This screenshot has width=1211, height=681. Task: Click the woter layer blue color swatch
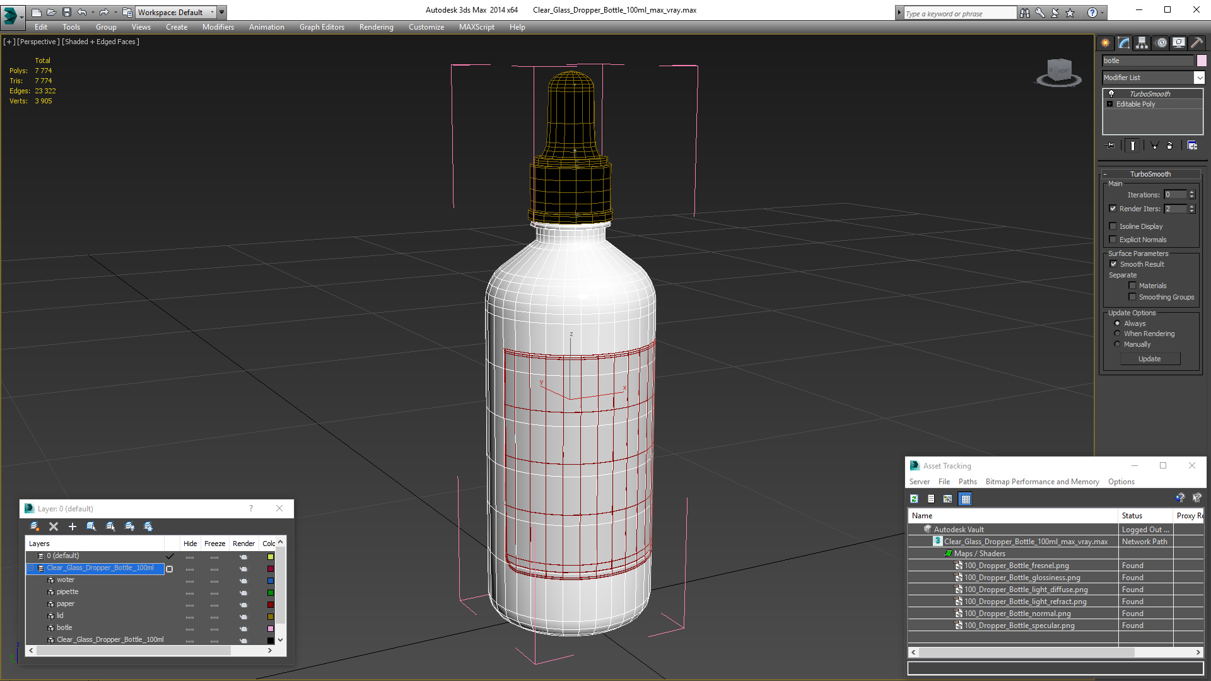(271, 581)
